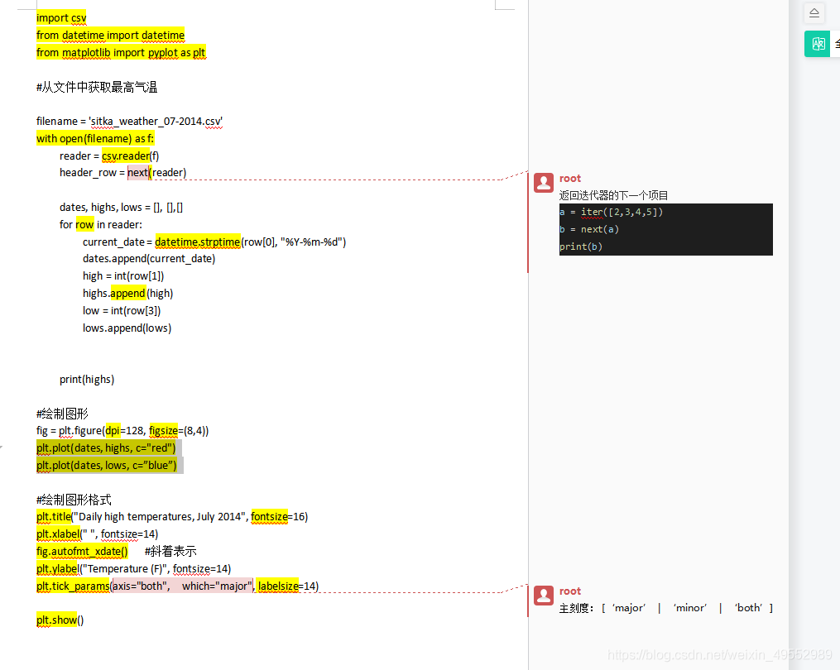Click commented text axis="both", which="major"
The height and width of the screenshot is (670, 840).
[182, 586]
